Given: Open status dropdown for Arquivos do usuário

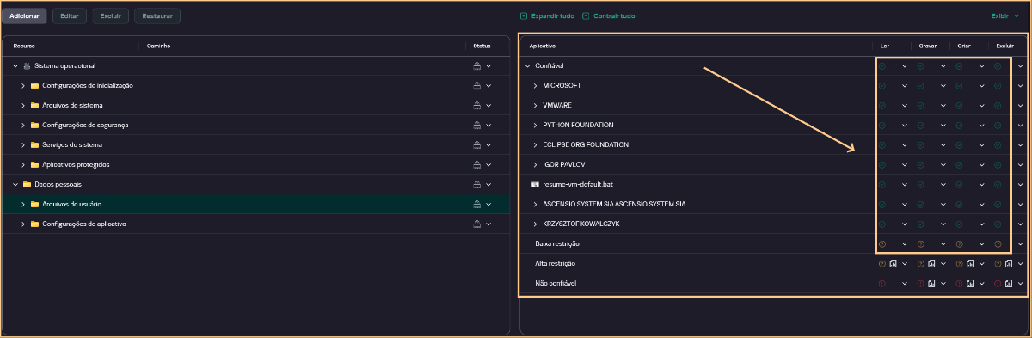Looking at the screenshot, I should 488,205.
